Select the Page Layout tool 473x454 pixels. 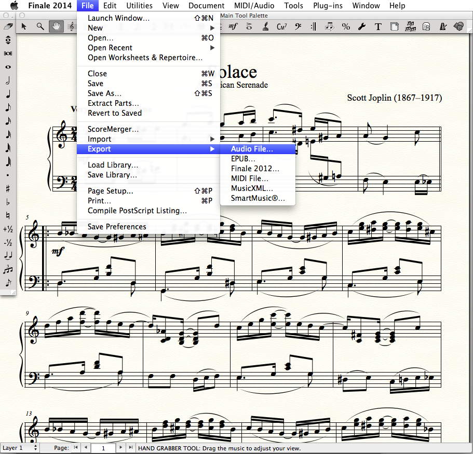tap(394, 26)
